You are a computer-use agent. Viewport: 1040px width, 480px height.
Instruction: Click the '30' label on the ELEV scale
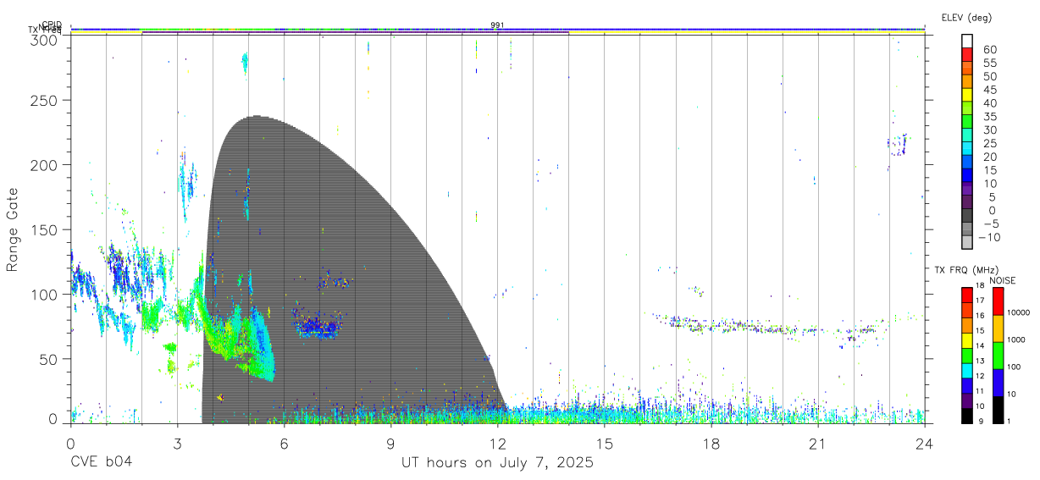pyautogui.click(x=991, y=130)
